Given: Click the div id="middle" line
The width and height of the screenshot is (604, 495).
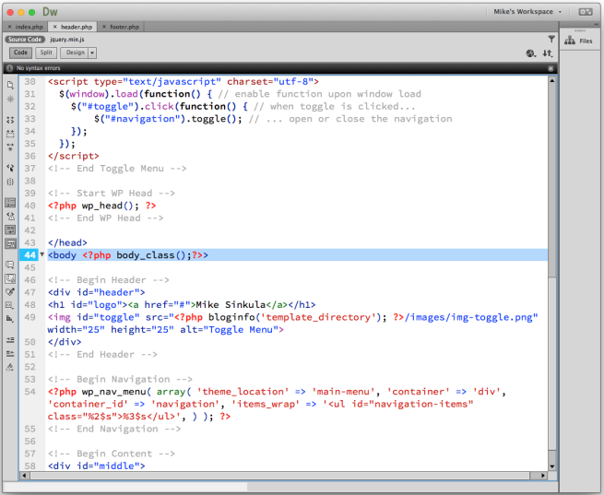Looking at the screenshot, I should 96,466.
